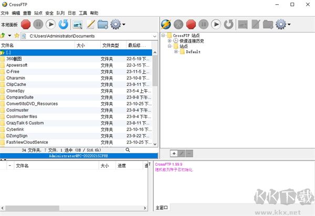Viewport: 315px width, 216px height.
Task: Click the remove site minus button
Action: [189, 154]
